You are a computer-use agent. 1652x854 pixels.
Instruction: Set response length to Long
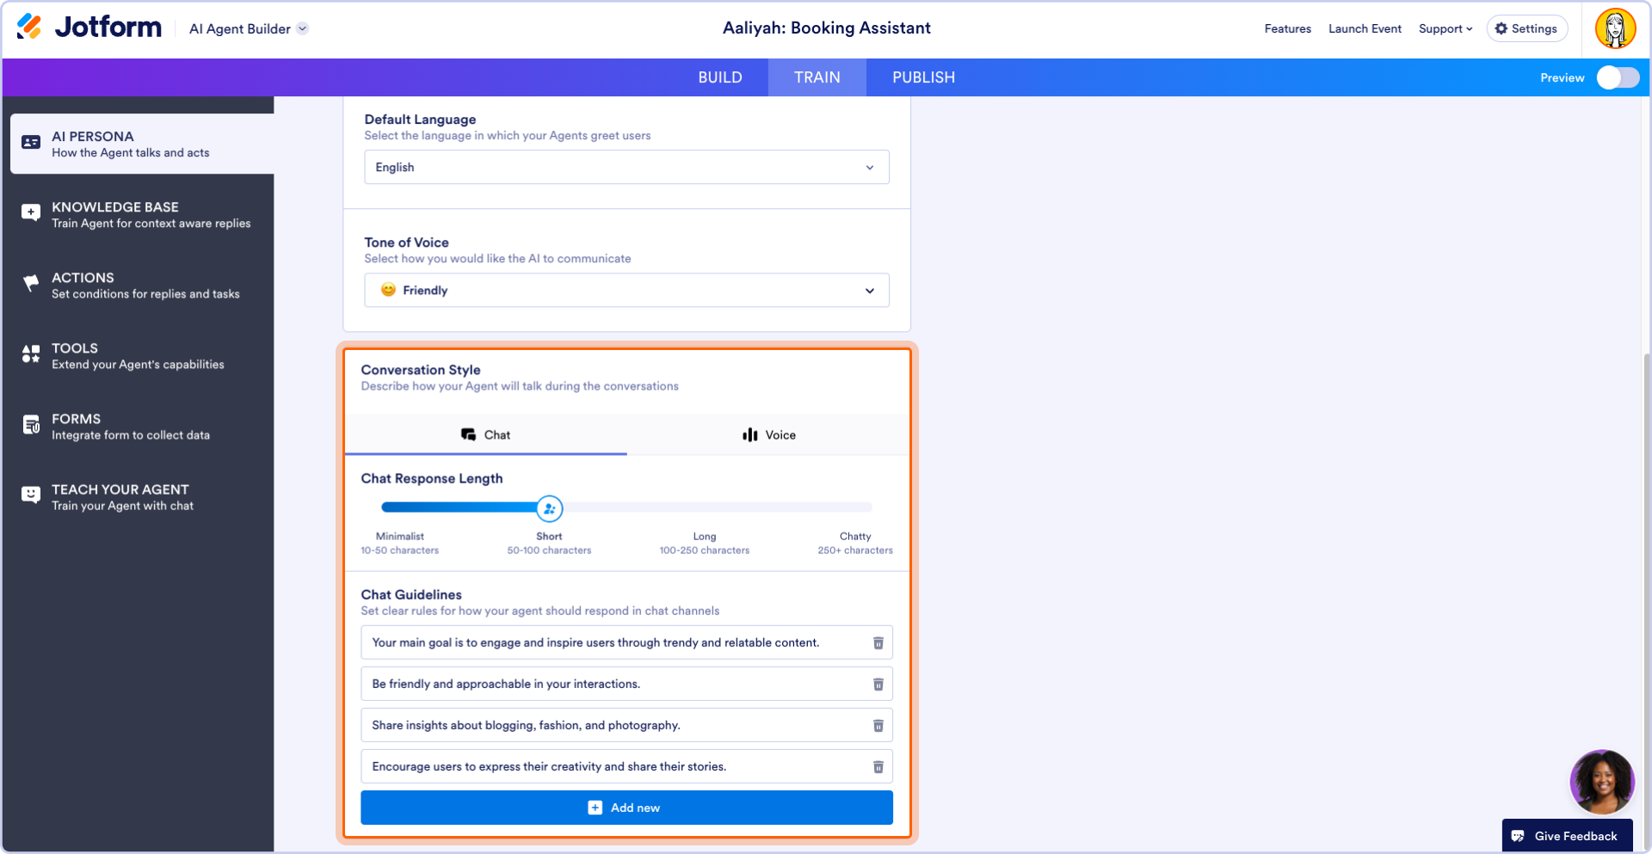(704, 543)
